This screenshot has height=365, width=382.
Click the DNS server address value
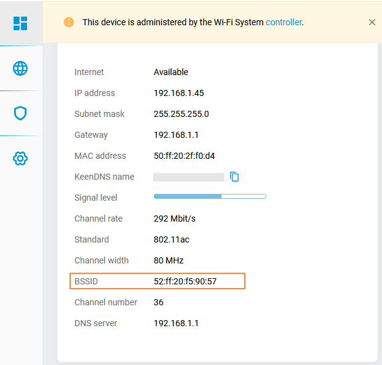(x=176, y=323)
